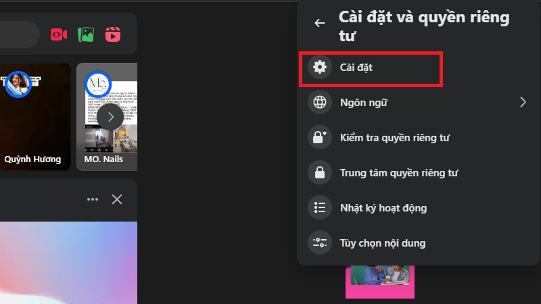Click the lock-with-heart icon for Kiểm tra quyền riêng tư
This screenshot has height=304, width=541.
(319, 138)
